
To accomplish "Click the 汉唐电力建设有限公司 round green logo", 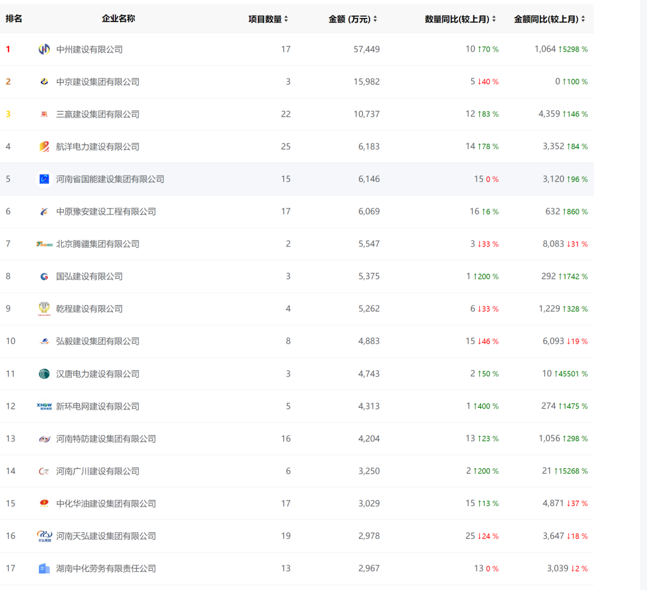I will 44,374.
